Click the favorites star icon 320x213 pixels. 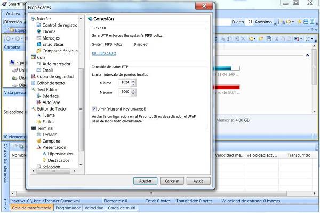(x=299, y=22)
